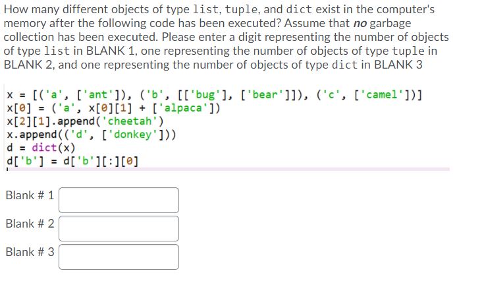This screenshot has width=482, height=283.
Task: Click the line "x[2][1].append('cheetah')"
Action: tap(85, 121)
